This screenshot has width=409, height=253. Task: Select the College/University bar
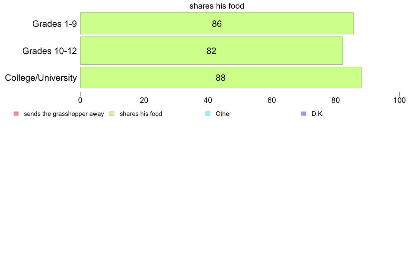point(221,77)
